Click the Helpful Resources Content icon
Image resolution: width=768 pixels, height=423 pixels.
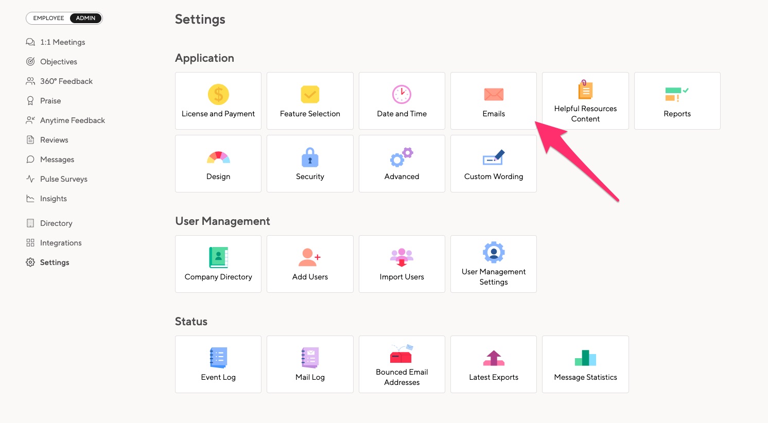coord(585,90)
